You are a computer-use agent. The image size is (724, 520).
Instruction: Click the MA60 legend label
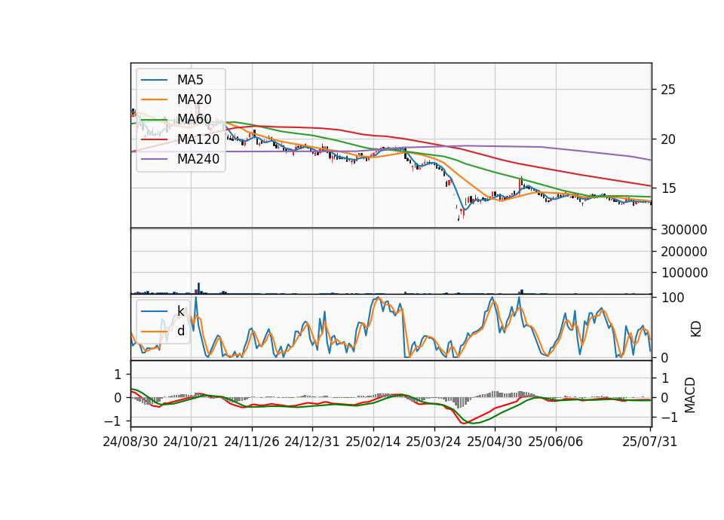pos(194,119)
